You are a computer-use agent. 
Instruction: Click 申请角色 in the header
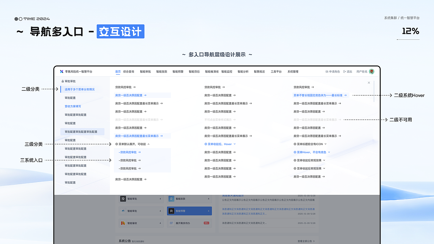tap(333, 72)
